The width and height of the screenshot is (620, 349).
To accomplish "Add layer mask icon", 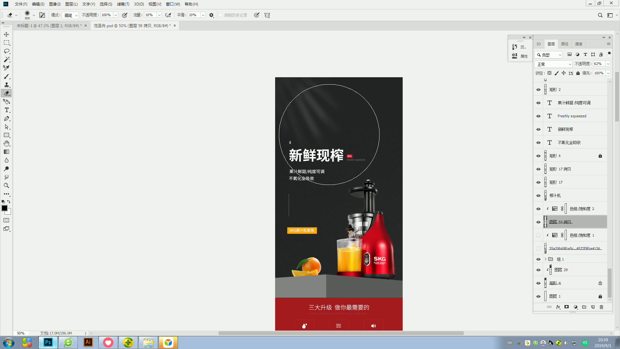I will point(566,307).
